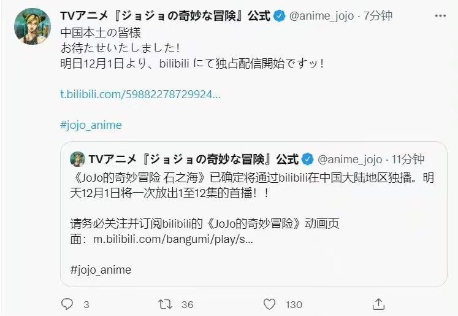Open the t.bilibili.com link
Image resolution: width=458 pixels, height=316 pixels.
(x=140, y=95)
